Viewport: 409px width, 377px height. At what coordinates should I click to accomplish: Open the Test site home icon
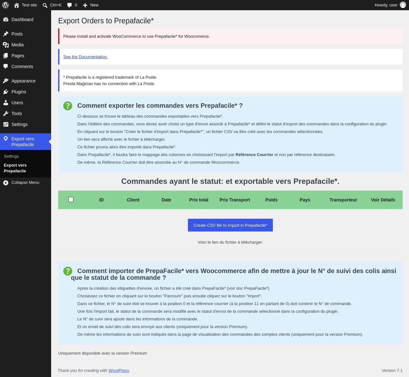pyautogui.click(x=17, y=5)
